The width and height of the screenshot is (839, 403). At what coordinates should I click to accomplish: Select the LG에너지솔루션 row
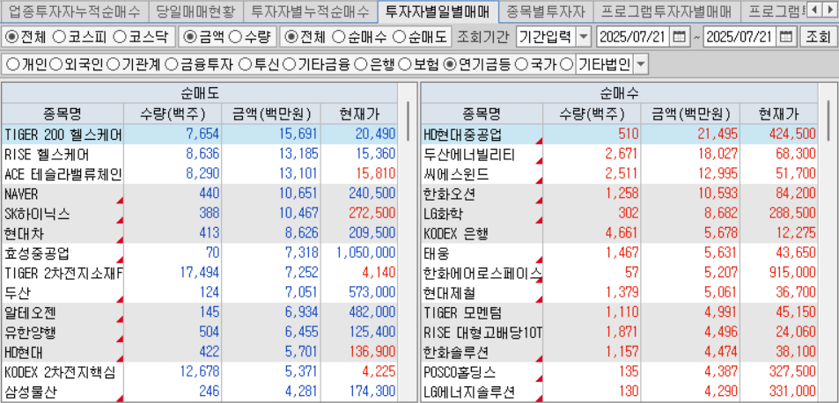619,392
